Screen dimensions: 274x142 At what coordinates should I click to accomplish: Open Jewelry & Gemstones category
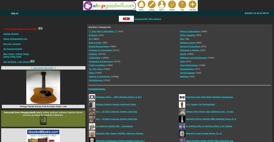coord(100,77)
